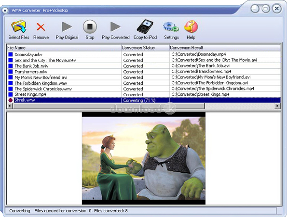Select the Transformers.mkv row
Screen dimensions: 287x217
(x=144, y=72)
